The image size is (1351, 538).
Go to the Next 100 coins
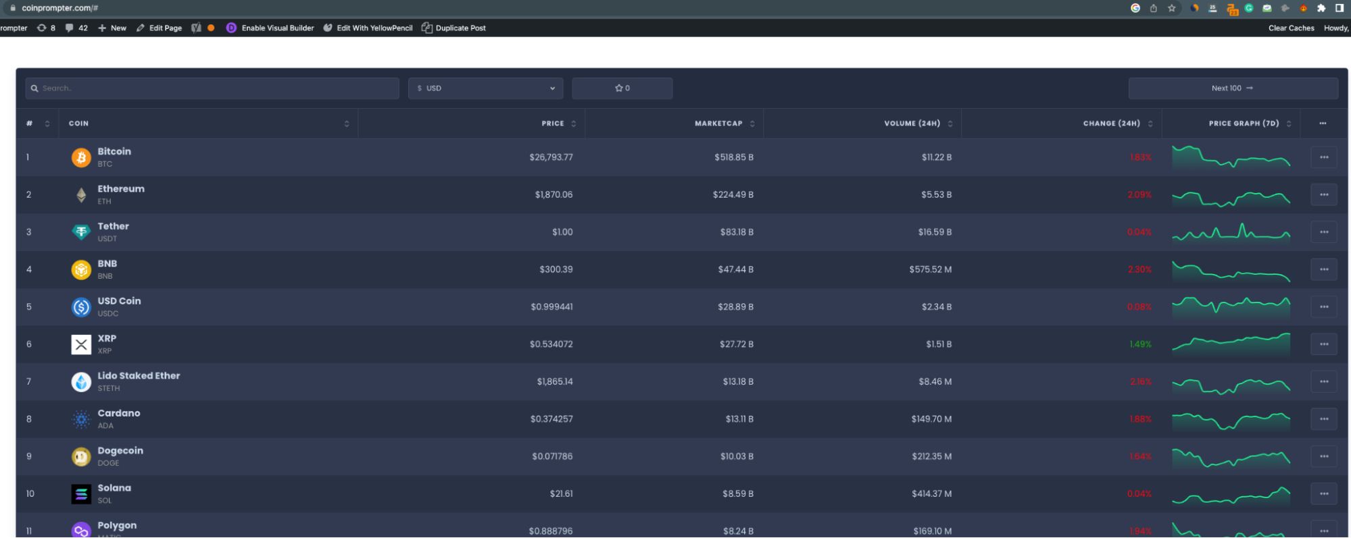1233,88
